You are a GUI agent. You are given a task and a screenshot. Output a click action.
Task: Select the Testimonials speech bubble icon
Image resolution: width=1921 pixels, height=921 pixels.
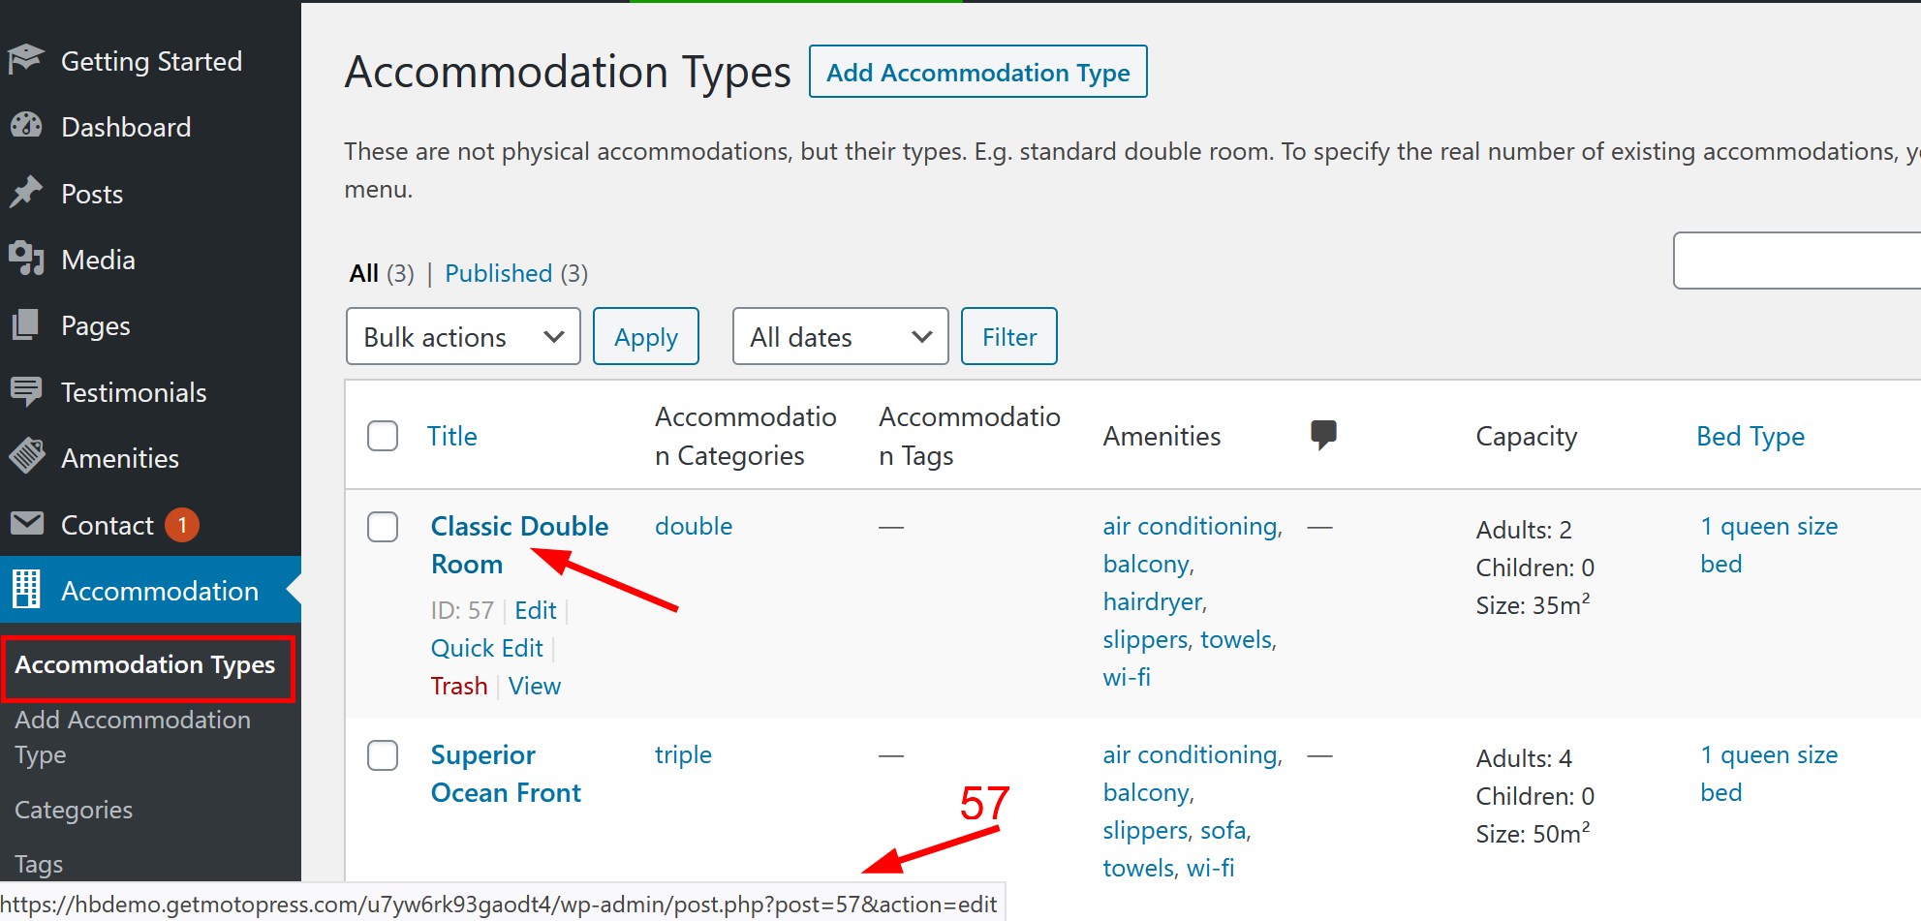tap(27, 391)
